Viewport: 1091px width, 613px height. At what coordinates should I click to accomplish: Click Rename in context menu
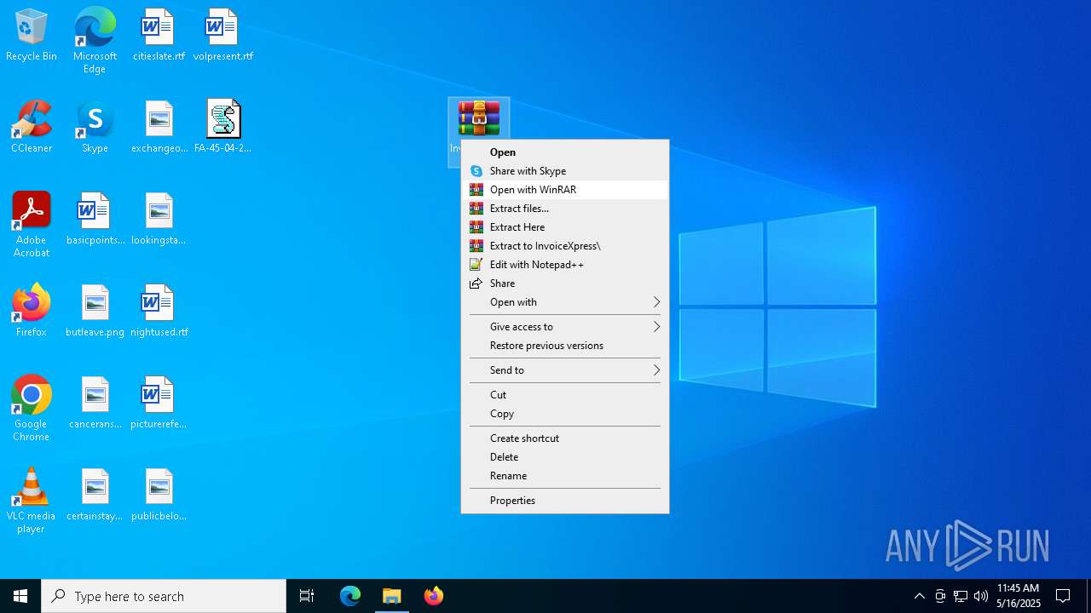(565, 476)
